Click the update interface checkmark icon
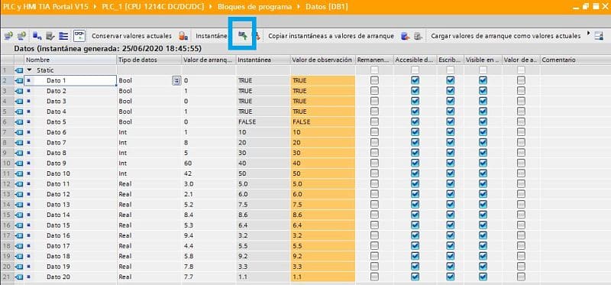The width and height of the screenshot is (611, 285). (x=50, y=36)
